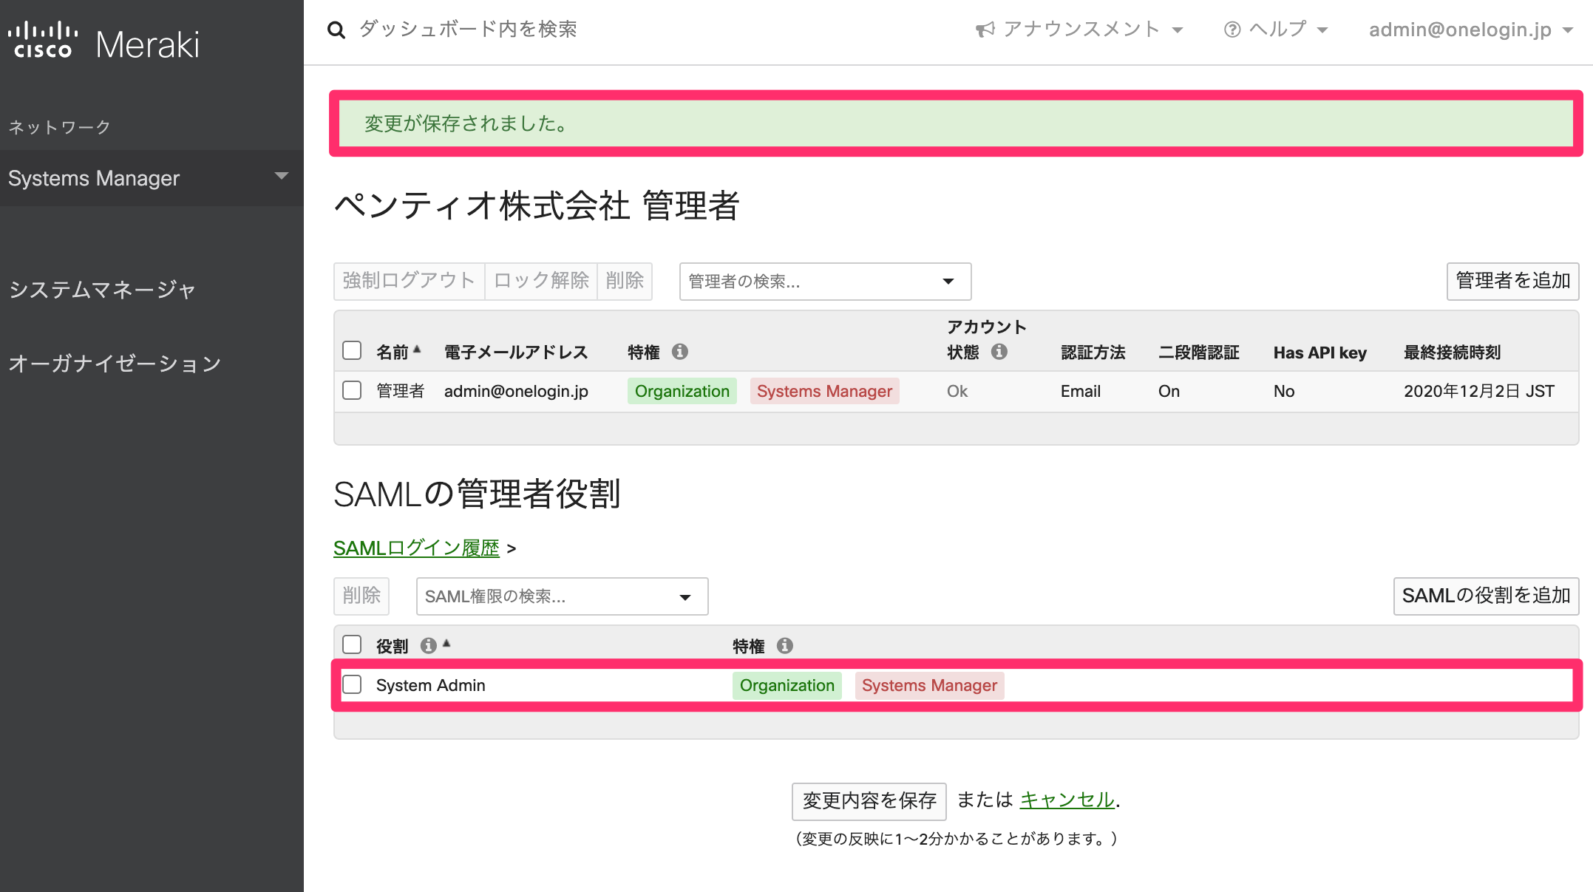Click the ロック解除 button
The width and height of the screenshot is (1593, 892).
point(541,281)
